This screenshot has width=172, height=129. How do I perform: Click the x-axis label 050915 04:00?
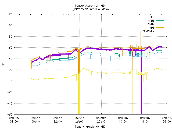[14, 120]
